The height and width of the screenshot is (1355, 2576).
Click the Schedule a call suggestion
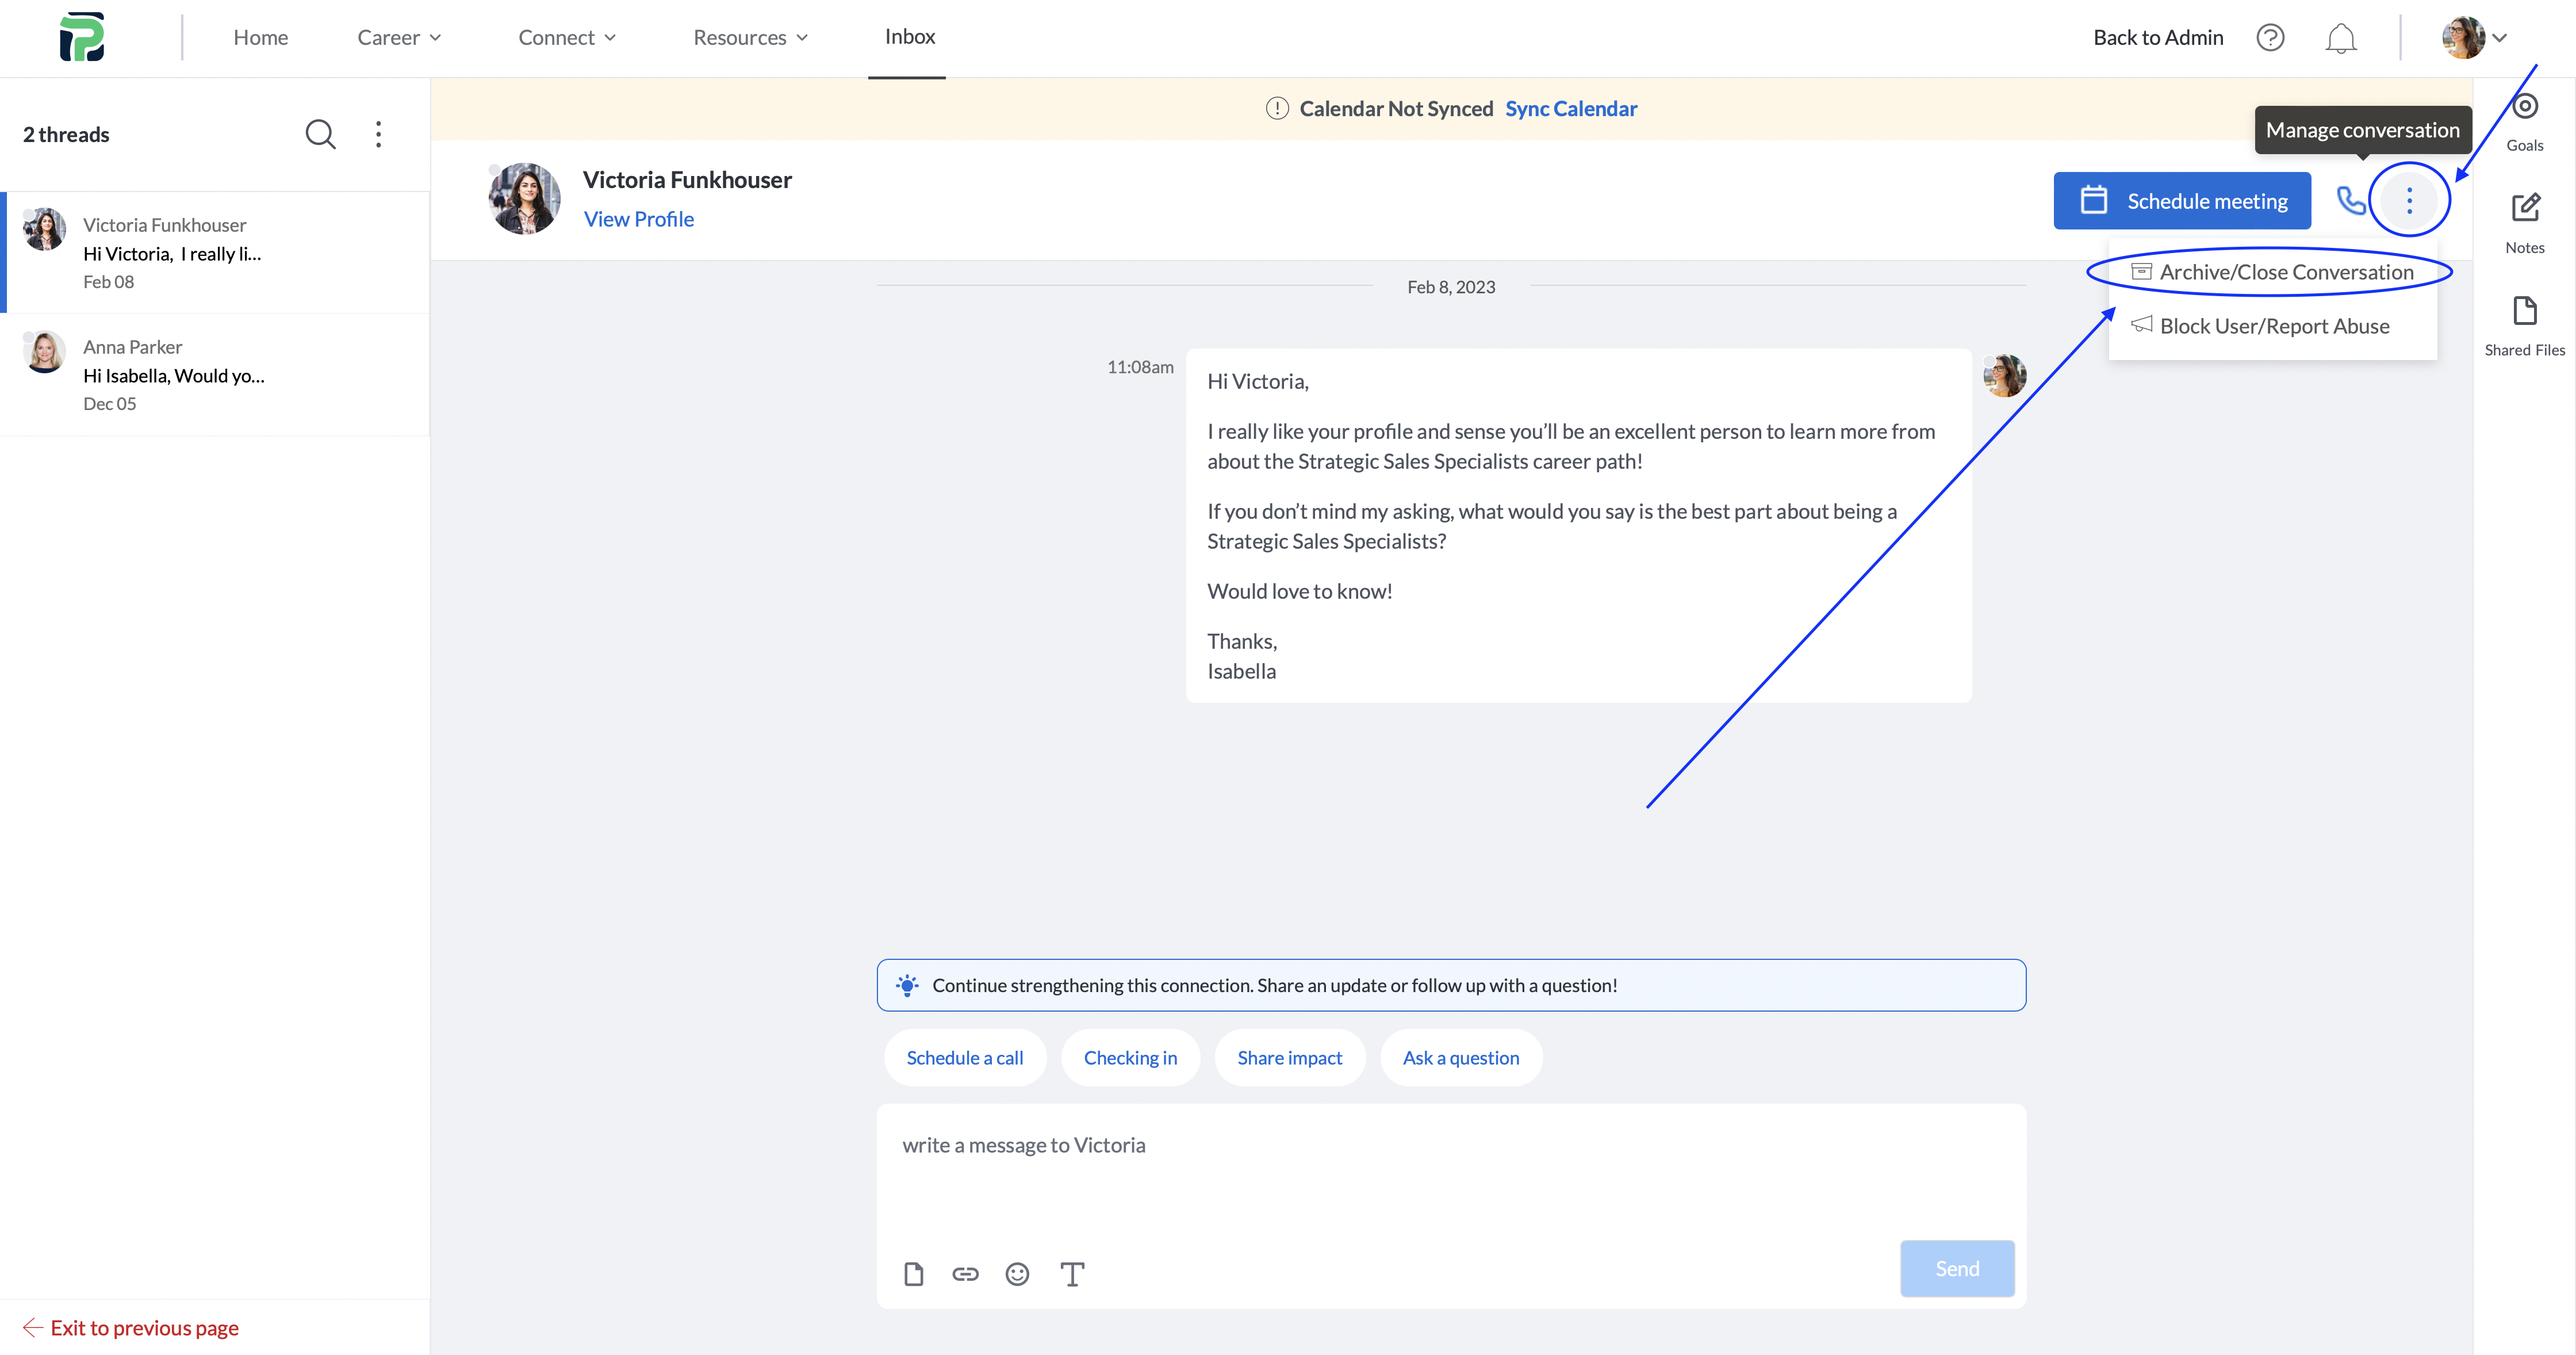point(964,1057)
